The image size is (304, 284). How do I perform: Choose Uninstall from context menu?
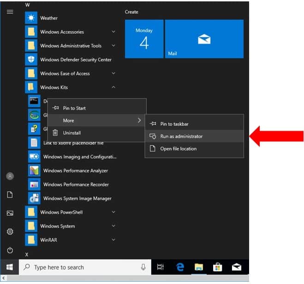click(x=97, y=133)
